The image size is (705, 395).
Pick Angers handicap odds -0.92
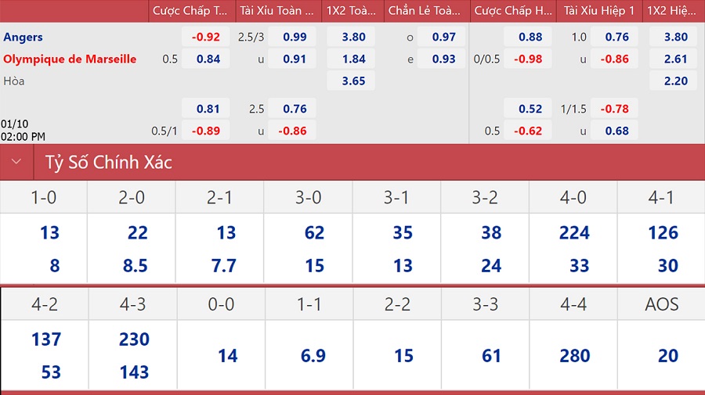tap(205, 37)
